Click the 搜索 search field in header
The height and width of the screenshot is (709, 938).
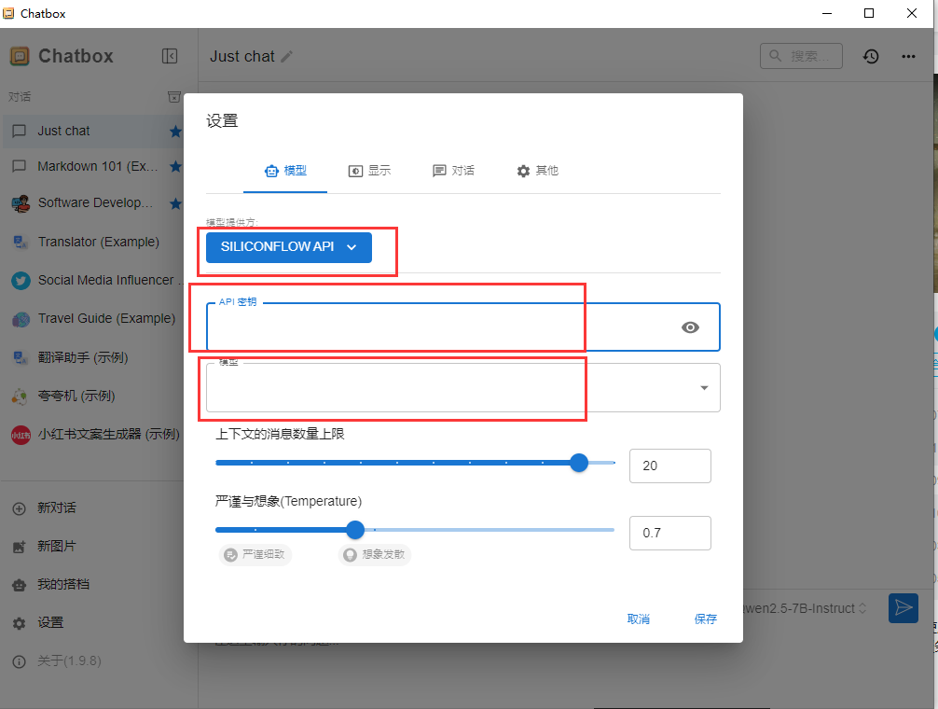point(801,56)
